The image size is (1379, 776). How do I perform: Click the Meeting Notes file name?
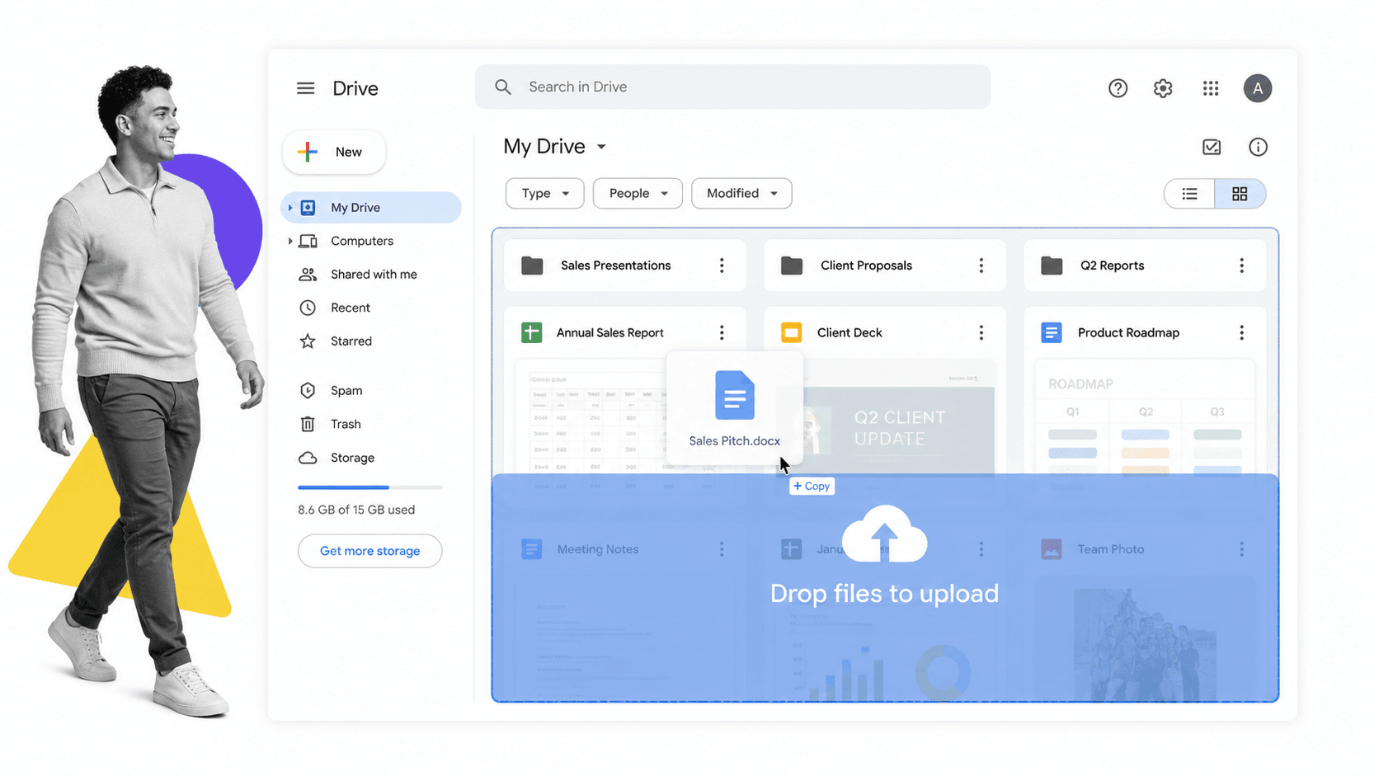(x=598, y=549)
